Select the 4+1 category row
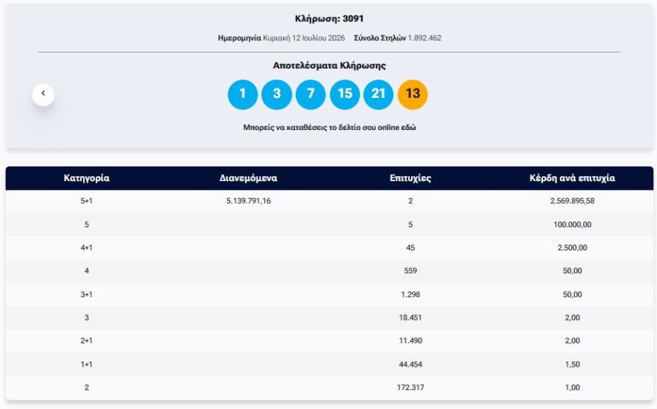657x409 pixels. 329,248
